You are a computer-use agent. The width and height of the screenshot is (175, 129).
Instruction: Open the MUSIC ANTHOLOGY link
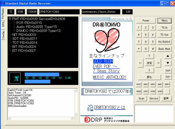tap(109, 77)
